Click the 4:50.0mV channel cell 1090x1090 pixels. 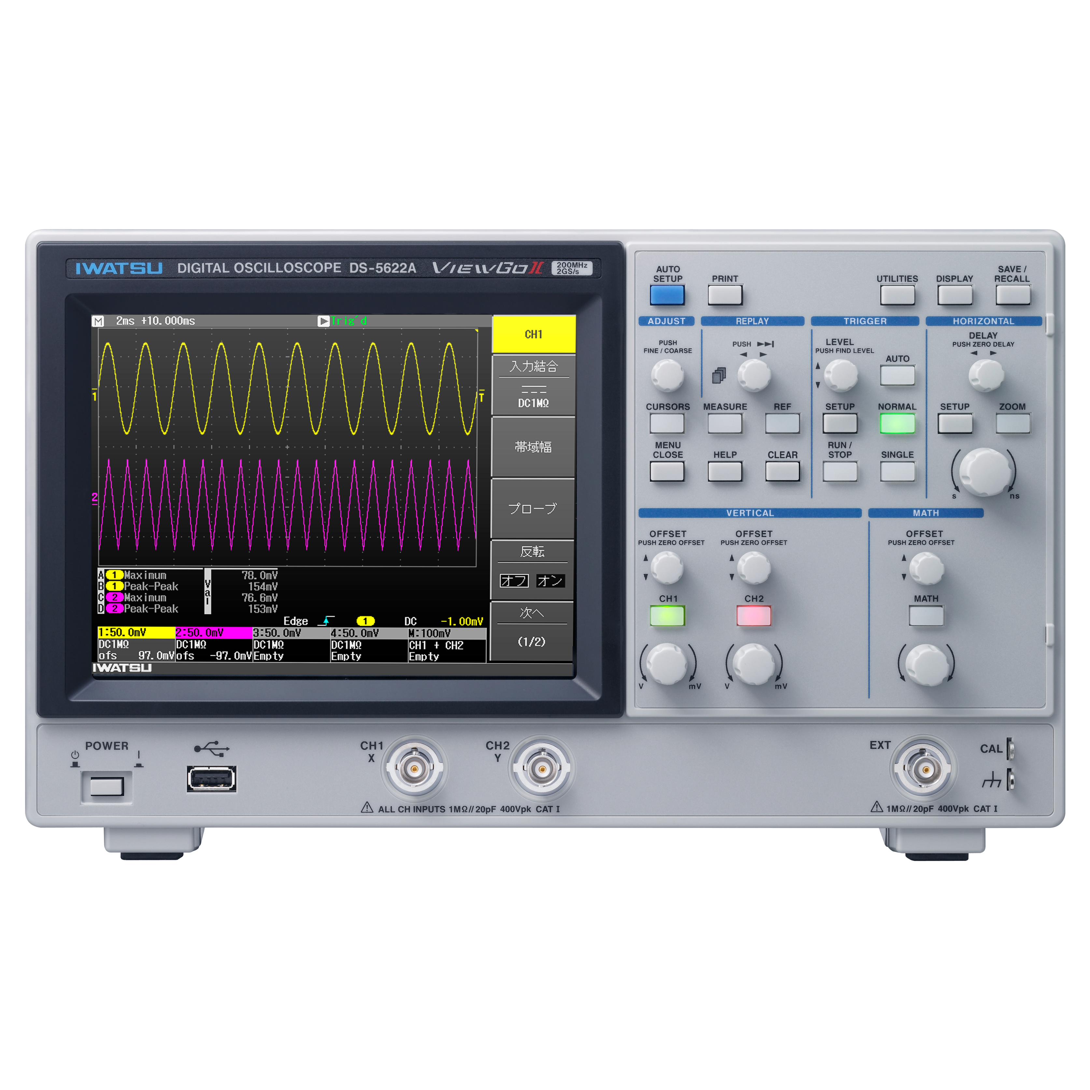(368, 633)
